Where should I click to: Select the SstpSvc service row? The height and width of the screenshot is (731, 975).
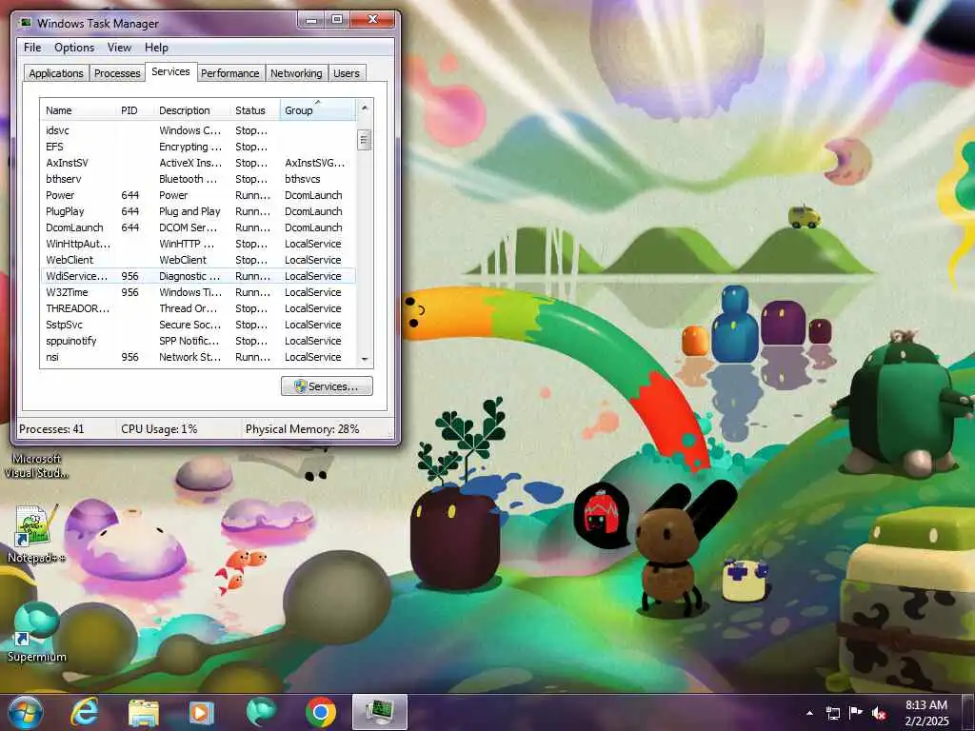[x=198, y=325]
